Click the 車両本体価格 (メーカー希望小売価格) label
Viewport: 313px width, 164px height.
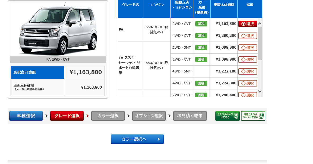click(x=29, y=87)
